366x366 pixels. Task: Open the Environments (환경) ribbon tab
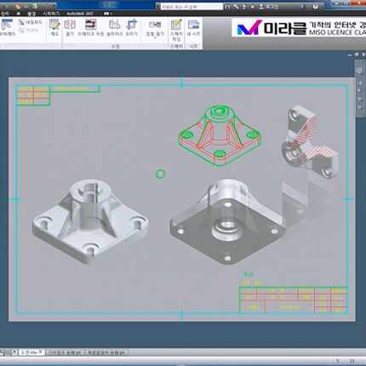click(31, 14)
